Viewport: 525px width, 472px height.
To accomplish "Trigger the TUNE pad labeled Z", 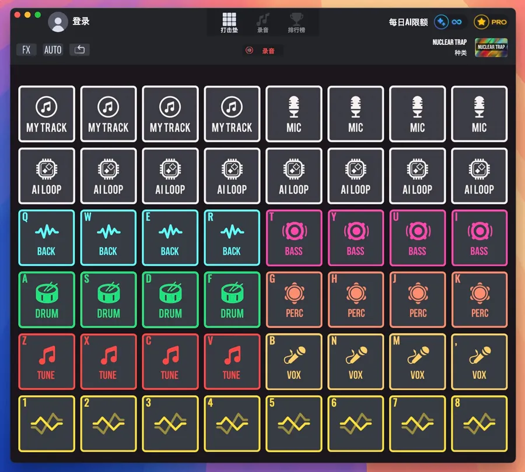I will (47, 361).
